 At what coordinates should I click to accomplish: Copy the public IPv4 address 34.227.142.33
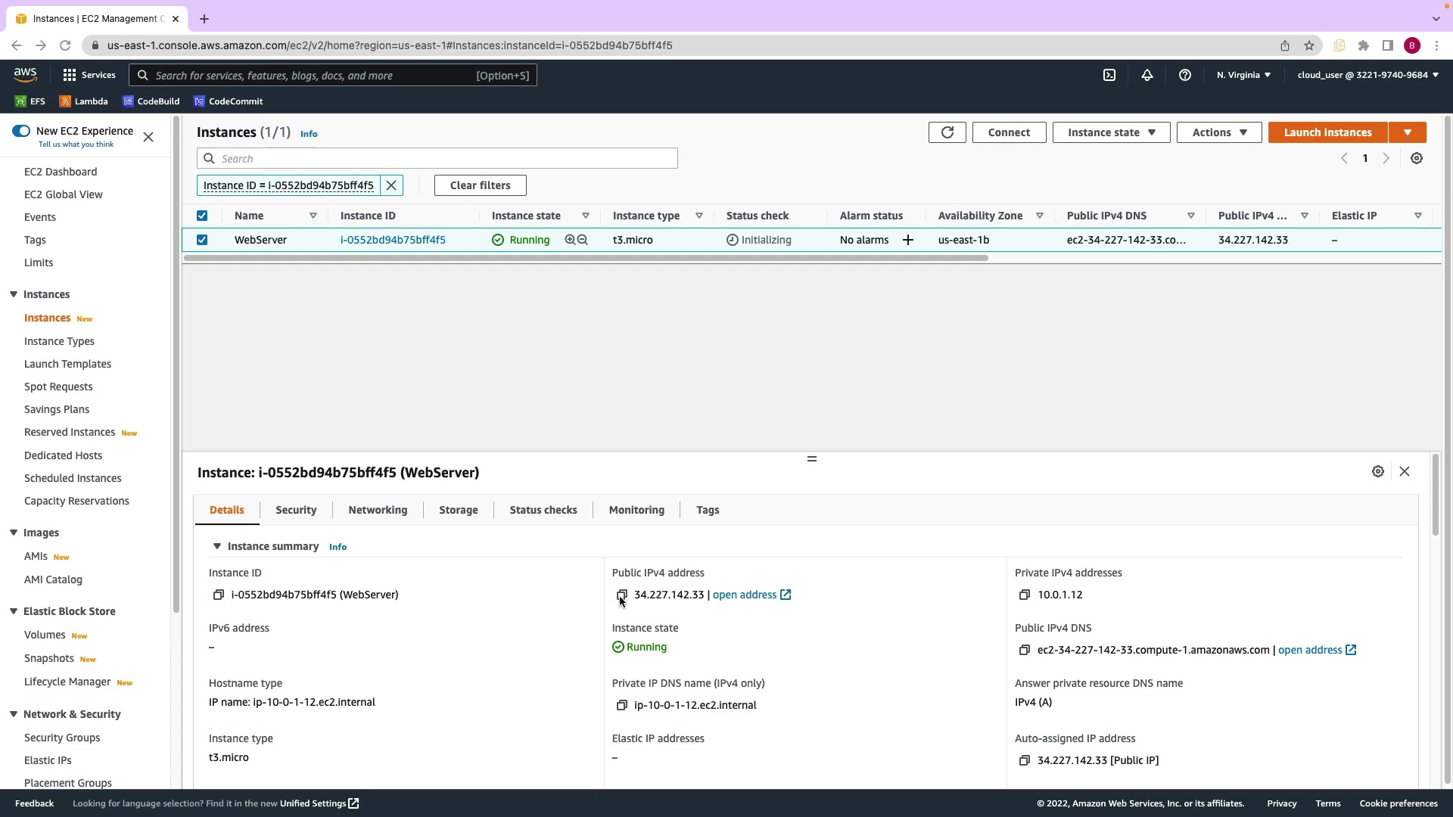tap(621, 595)
